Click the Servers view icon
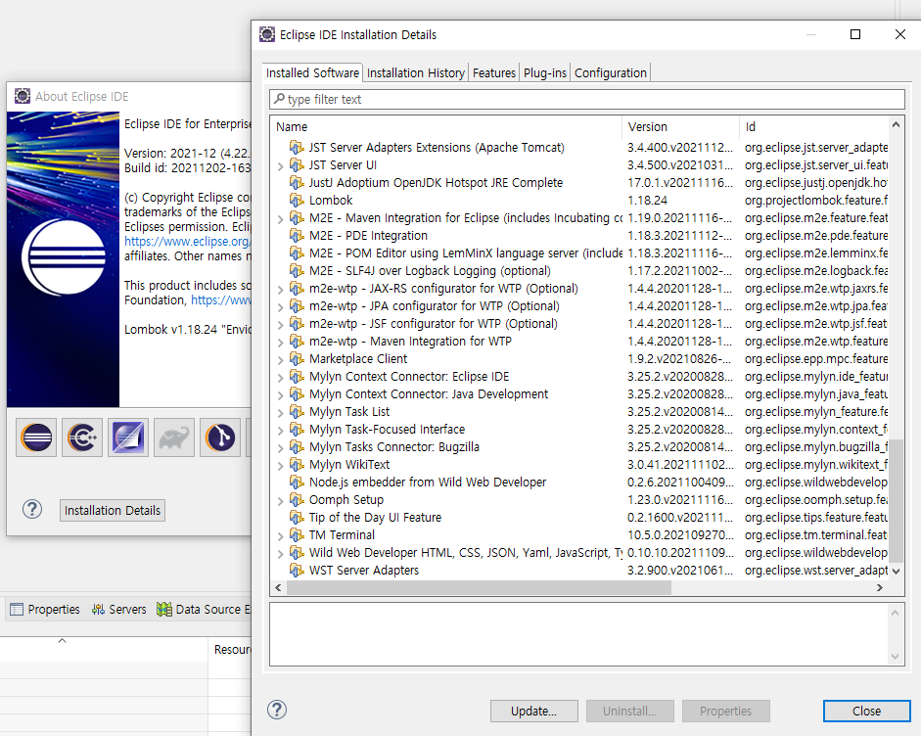The image size is (921, 736). click(x=98, y=609)
